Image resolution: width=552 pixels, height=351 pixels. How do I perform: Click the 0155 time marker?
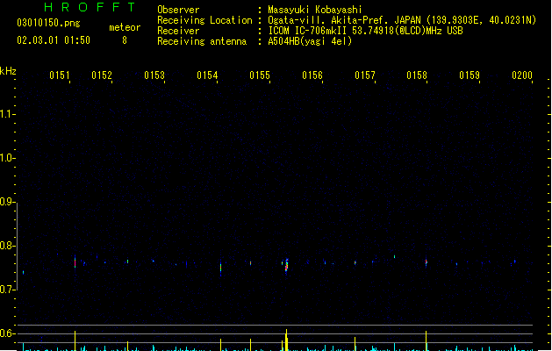click(260, 75)
